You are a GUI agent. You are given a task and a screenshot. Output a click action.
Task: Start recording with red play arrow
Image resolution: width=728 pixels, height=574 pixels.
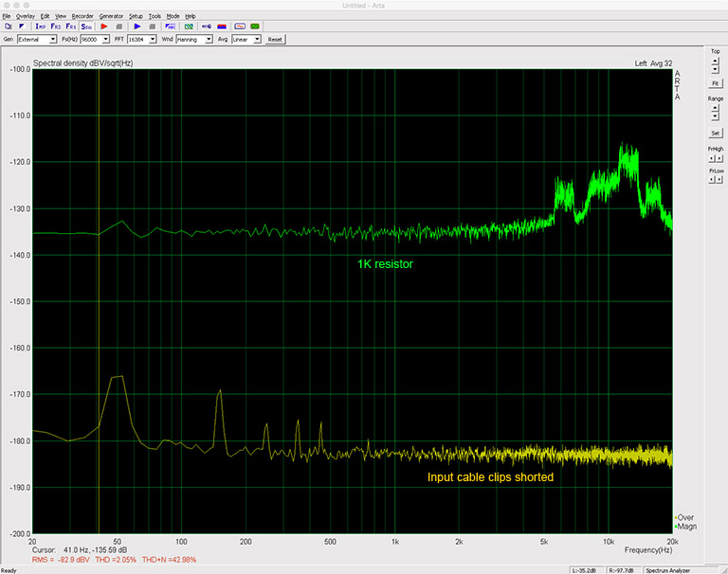pyautogui.click(x=104, y=27)
